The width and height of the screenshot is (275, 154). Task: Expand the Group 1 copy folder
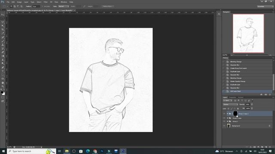(227, 118)
